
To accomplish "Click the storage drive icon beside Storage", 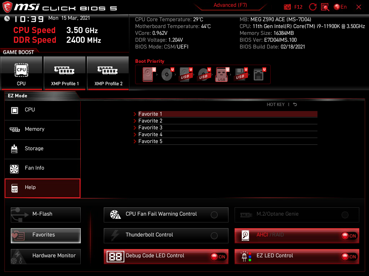I will click(14, 149).
